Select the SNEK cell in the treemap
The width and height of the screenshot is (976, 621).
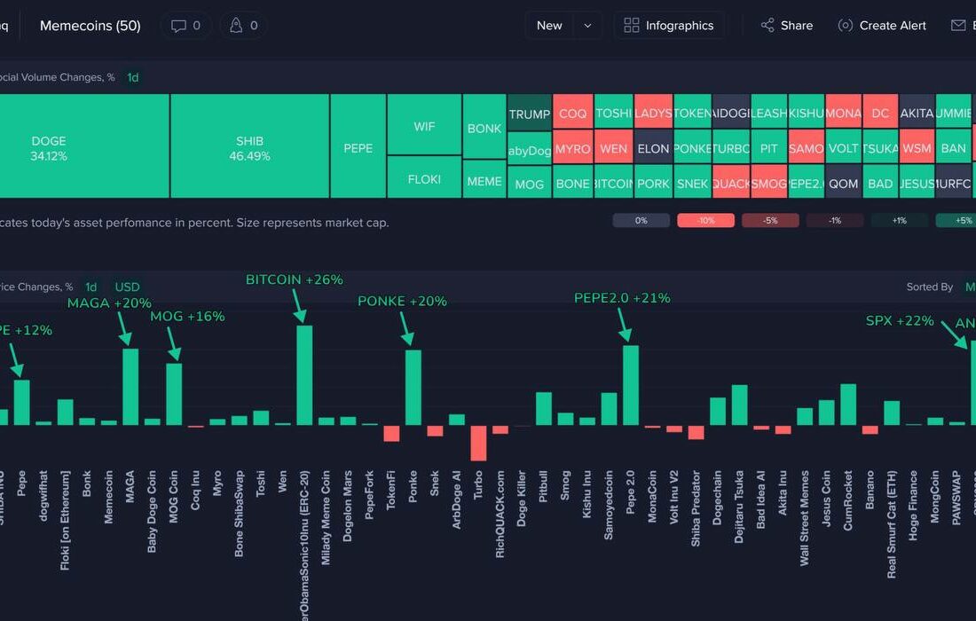click(692, 182)
